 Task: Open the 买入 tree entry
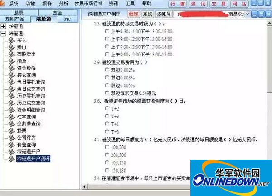click(x=21, y=40)
